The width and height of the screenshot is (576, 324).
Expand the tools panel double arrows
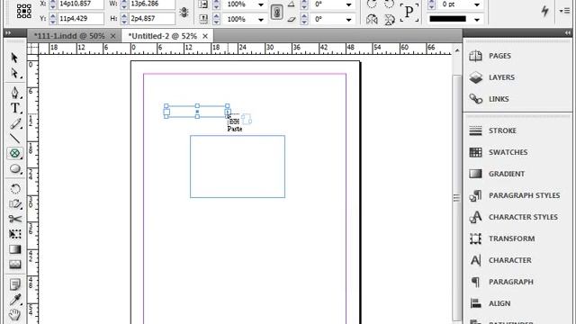click(8, 33)
